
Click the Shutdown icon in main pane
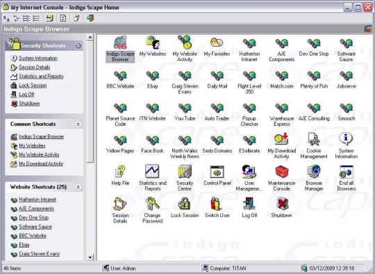[282, 204]
